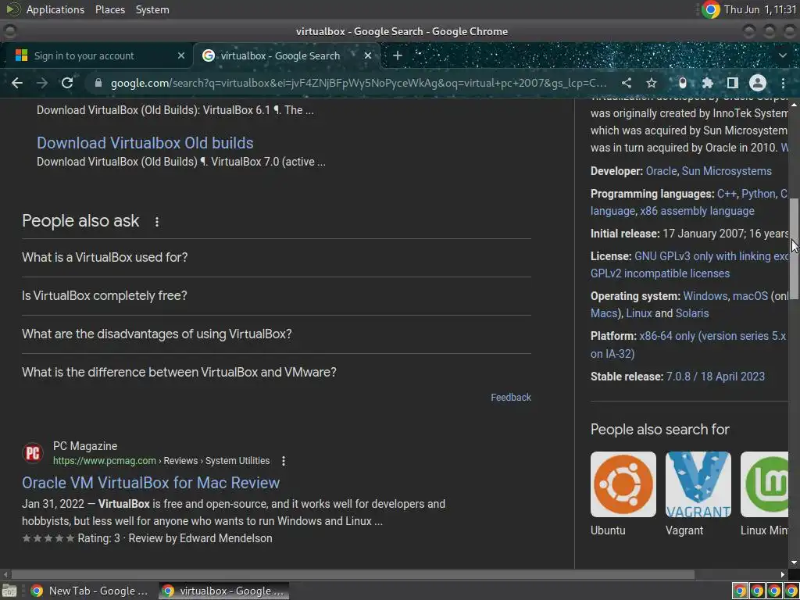Share this page using the share icon
The width and height of the screenshot is (800, 600).
pos(627,83)
